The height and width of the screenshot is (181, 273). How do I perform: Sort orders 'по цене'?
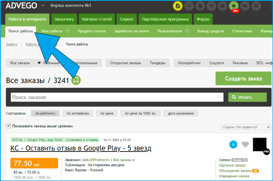coord(107,113)
